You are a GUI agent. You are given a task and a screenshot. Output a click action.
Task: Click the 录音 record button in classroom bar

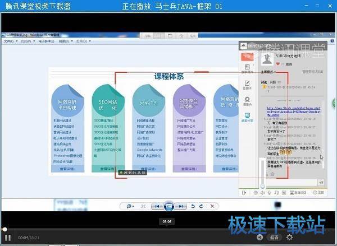tap(318, 192)
